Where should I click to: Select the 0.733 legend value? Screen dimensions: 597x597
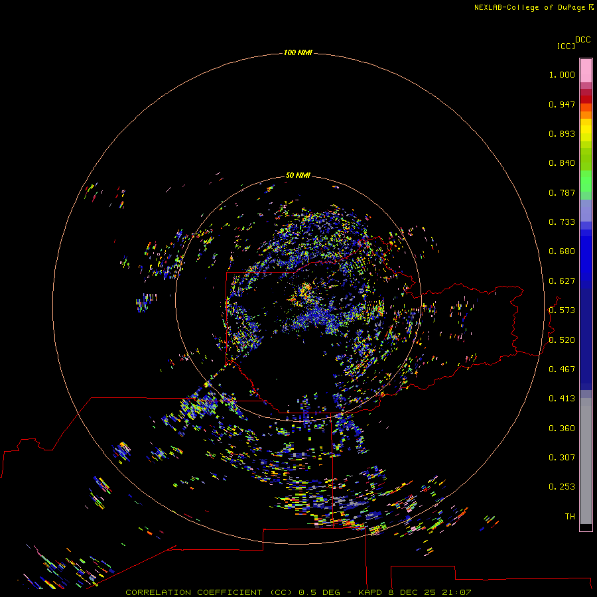pyautogui.click(x=562, y=222)
